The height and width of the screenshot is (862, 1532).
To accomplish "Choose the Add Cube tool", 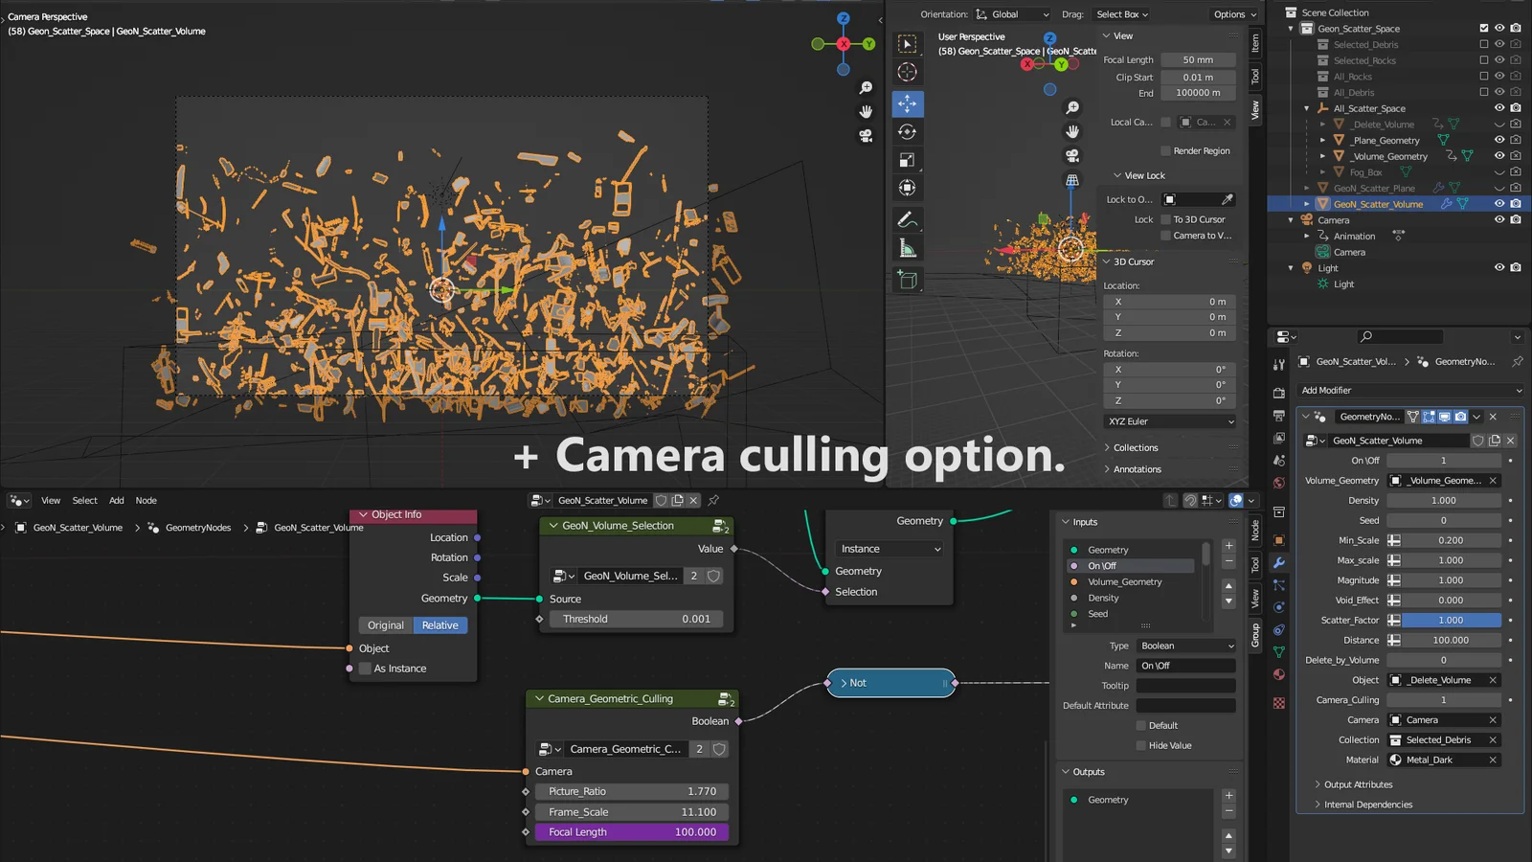I will (x=907, y=279).
